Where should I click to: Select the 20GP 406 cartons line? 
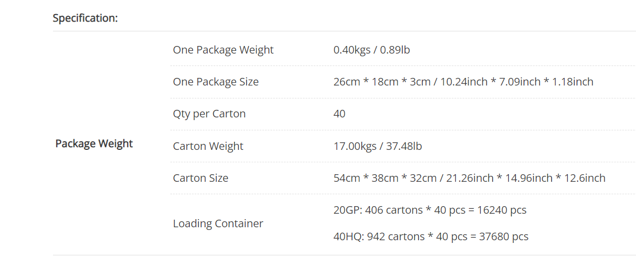(x=430, y=210)
